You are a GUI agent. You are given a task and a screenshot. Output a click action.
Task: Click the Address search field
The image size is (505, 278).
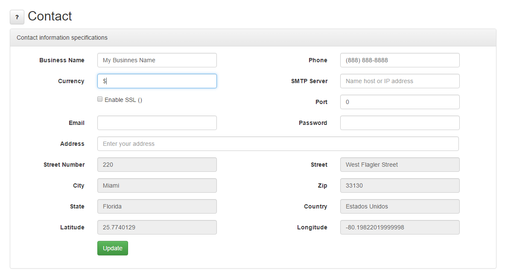coord(278,144)
